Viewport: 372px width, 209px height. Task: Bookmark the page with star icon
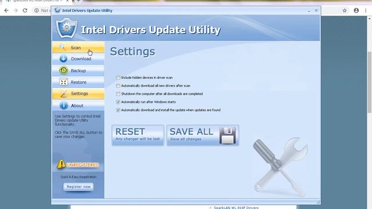[345, 10]
